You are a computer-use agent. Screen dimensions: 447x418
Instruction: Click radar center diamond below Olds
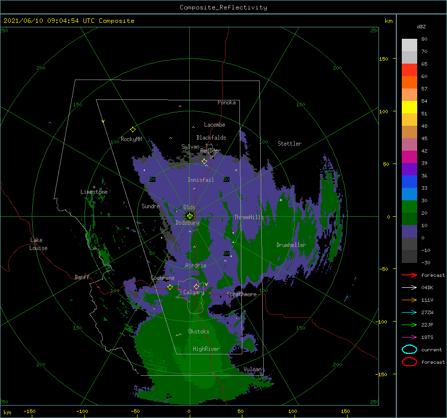pyautogui.click(x=190, y=216)
